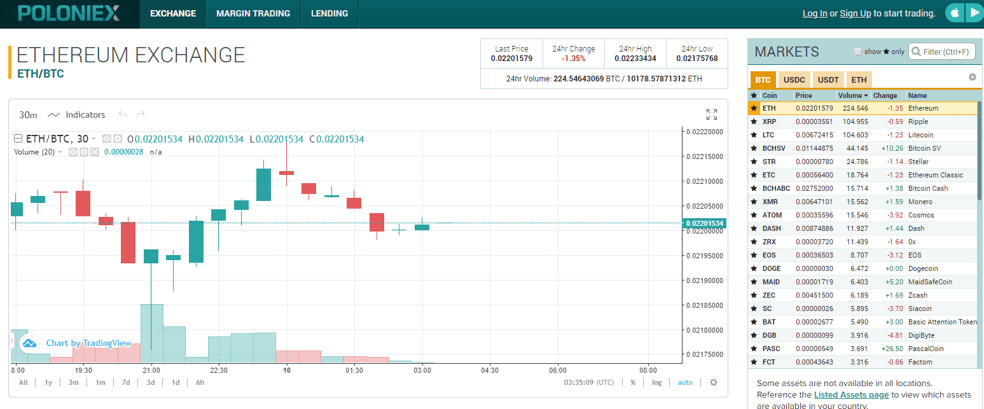Undo the last chart action
Viewport: 984px width, 409px height.
pyautogui.click(x=123, y=114)
